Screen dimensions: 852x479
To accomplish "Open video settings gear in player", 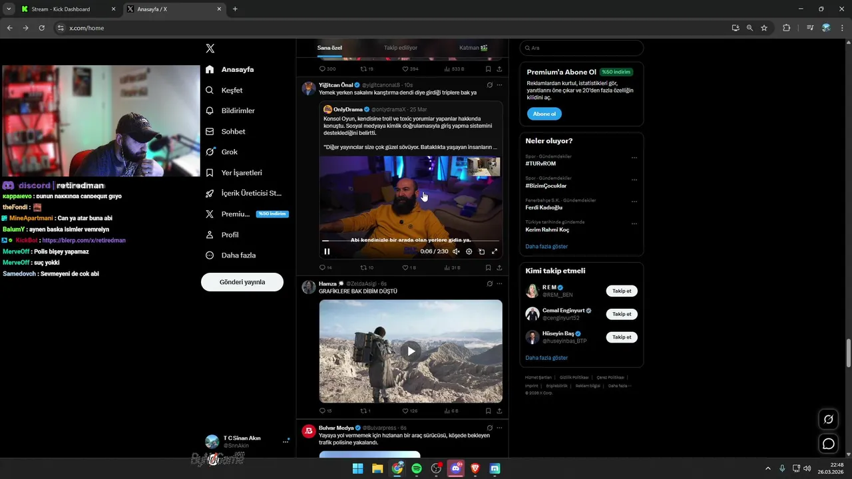I will (x=469, y=251).
